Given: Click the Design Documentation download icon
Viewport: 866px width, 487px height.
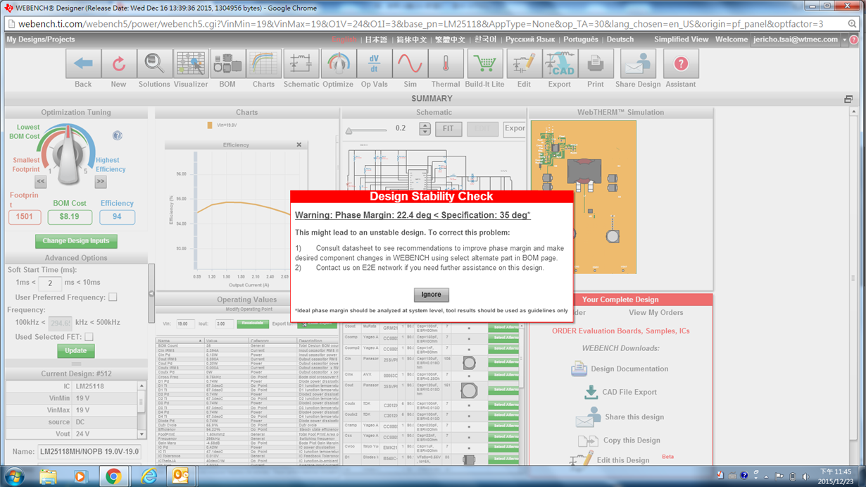Looking at the screenshot, I should 579,369.
